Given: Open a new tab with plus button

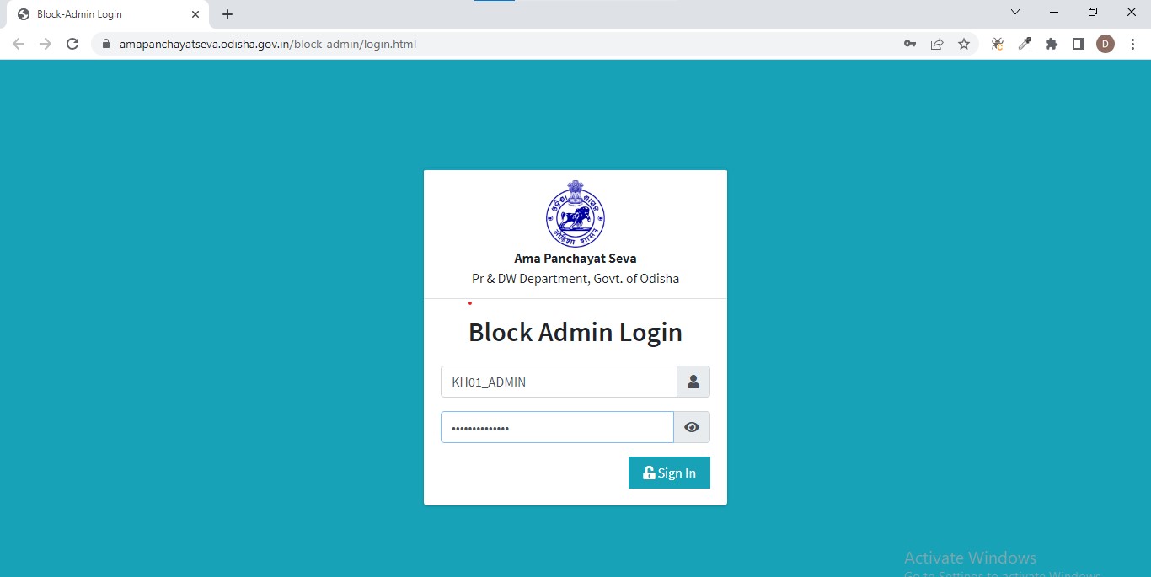Looking at the screenshot, I should click(228, 14).
